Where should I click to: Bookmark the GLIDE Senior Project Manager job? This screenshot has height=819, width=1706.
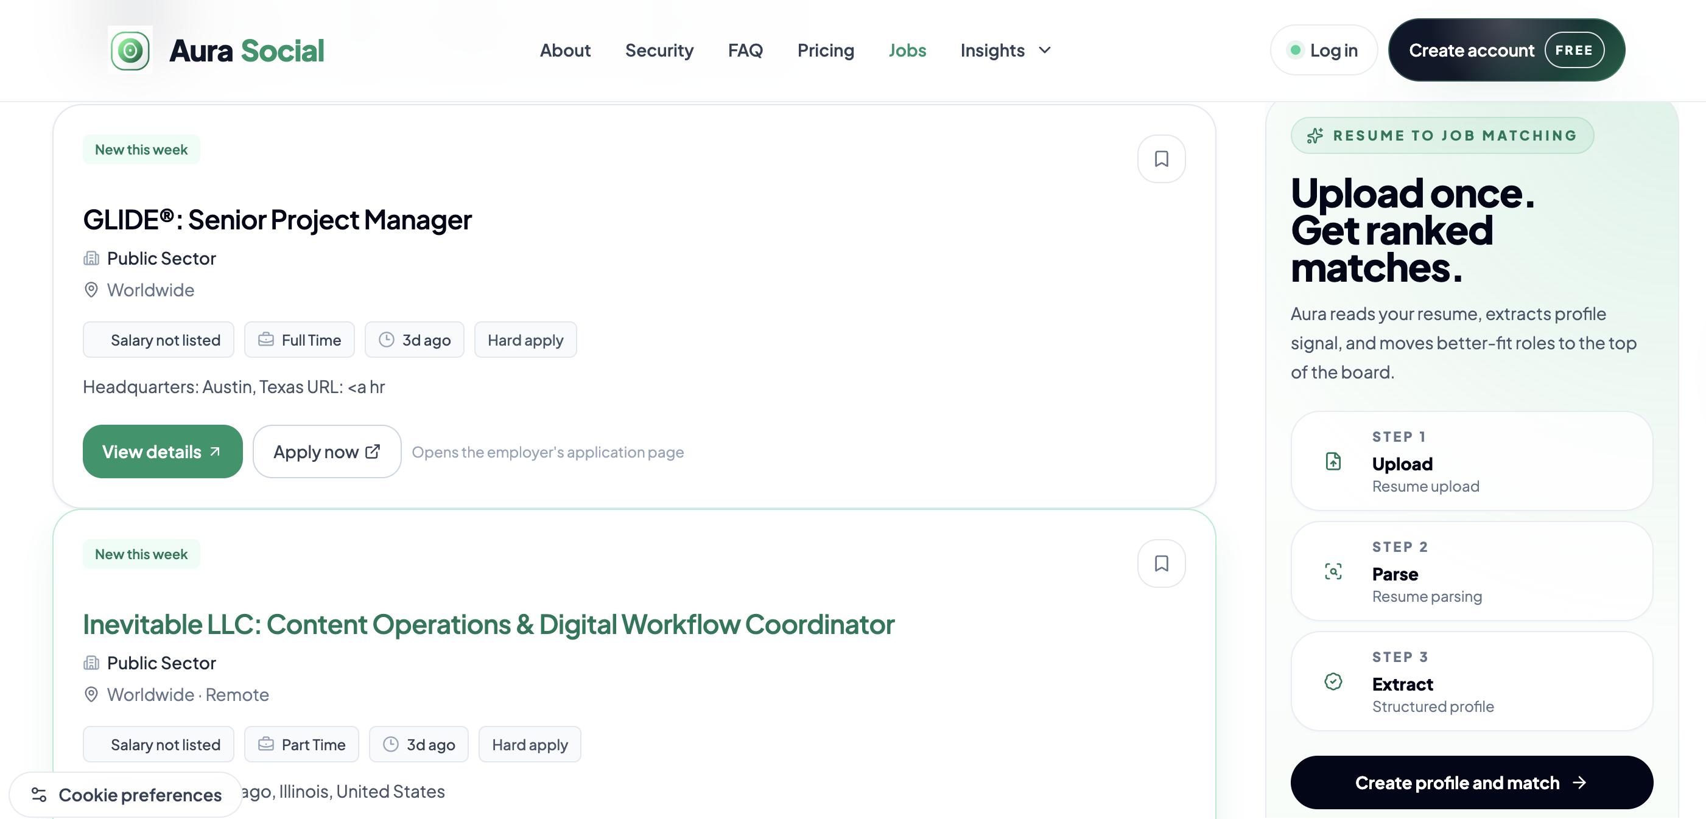pos(1161,158)
